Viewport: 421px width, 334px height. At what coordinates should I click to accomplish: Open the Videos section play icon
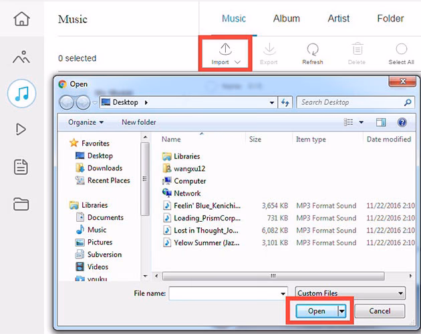point(21,129)
